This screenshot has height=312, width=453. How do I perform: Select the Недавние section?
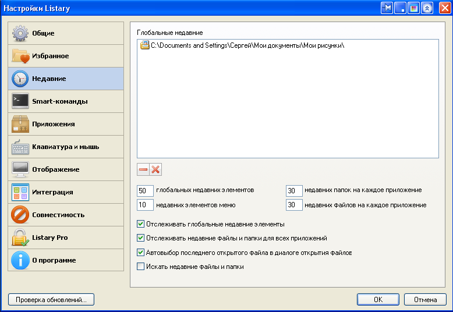66,79
